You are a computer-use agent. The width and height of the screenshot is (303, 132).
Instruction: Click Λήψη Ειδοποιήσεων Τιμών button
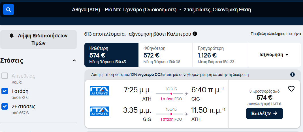click(x=39, y=39)
